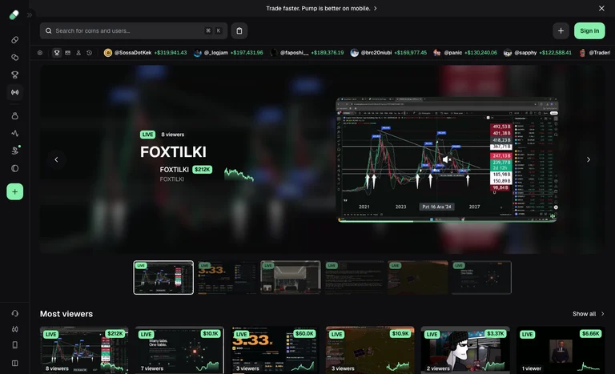The width and height of the screenshot is (615, 374).
Task: Open the trophy leaderboard sidebar icon
Action: pyautogui.click(x=15, y=74)
